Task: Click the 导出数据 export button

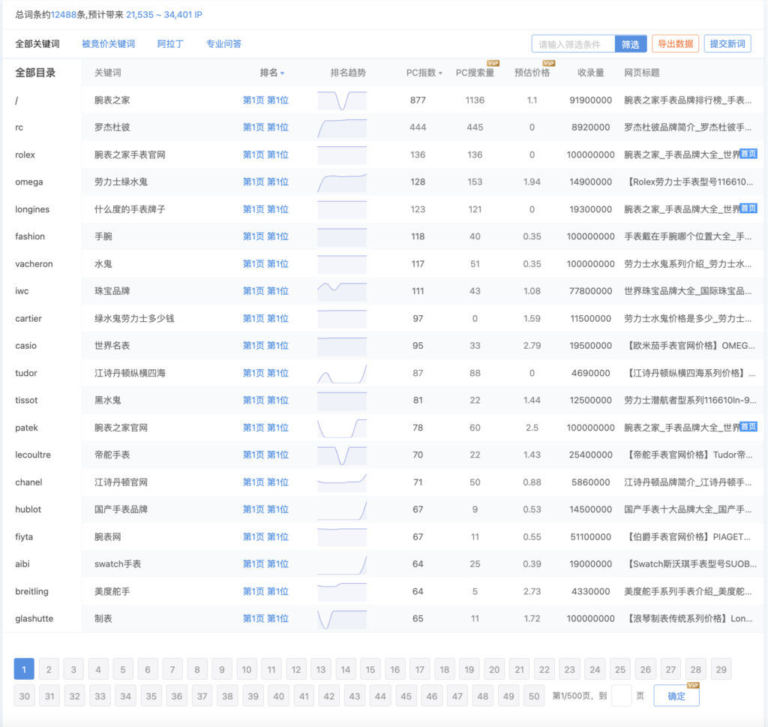Action: pyautogui.click(x=675, y=44)
